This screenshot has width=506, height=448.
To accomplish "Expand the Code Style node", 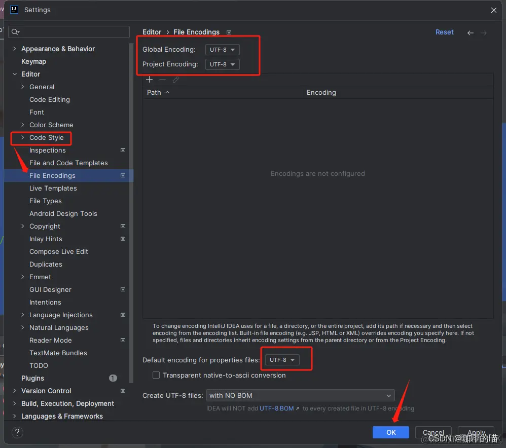I will click(23, 137).
